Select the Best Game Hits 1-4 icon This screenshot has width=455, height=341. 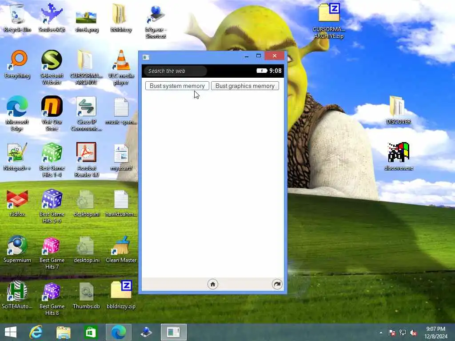[52, 159]
